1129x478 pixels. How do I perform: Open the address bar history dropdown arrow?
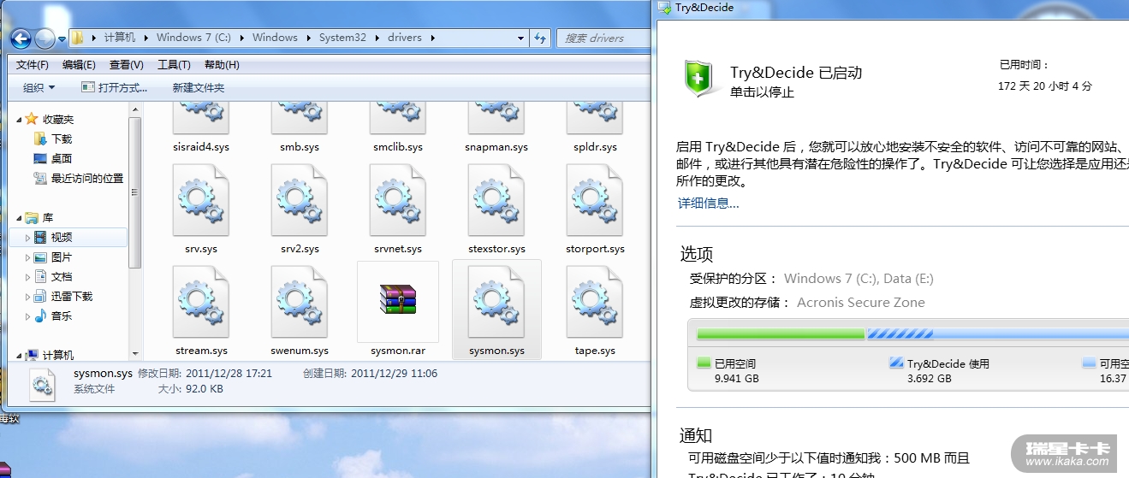click(520, 38)
